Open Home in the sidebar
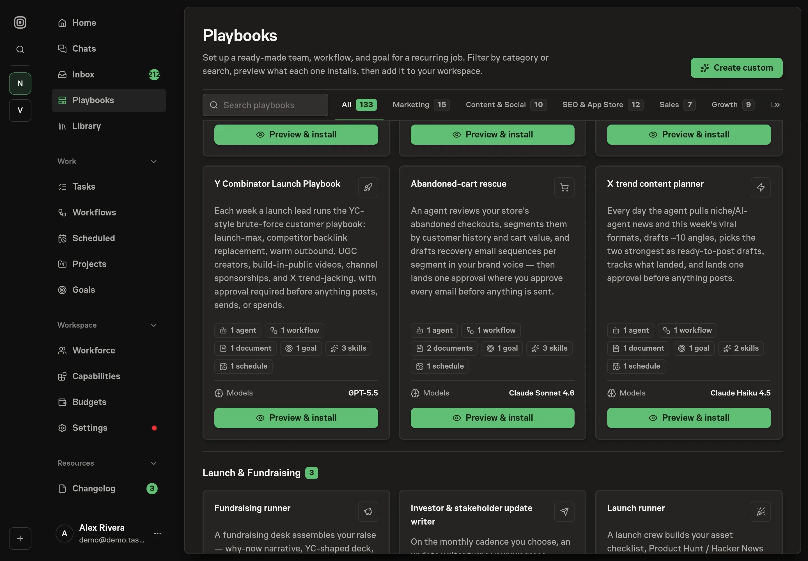 click(109, 23)
